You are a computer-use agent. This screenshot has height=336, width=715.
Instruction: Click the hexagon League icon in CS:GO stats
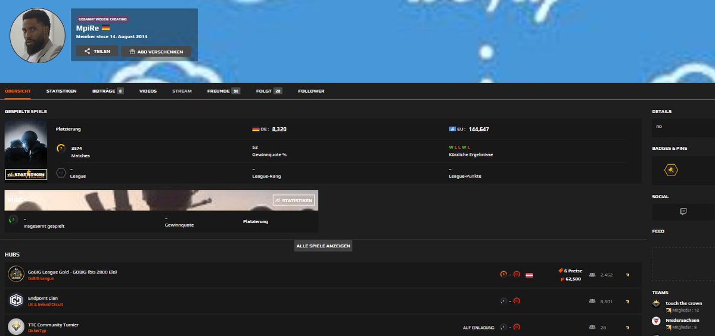coord(61,172)
